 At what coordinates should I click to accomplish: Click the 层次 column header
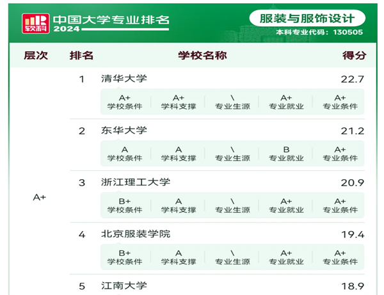pyautogui.click(x=36, y=55)
